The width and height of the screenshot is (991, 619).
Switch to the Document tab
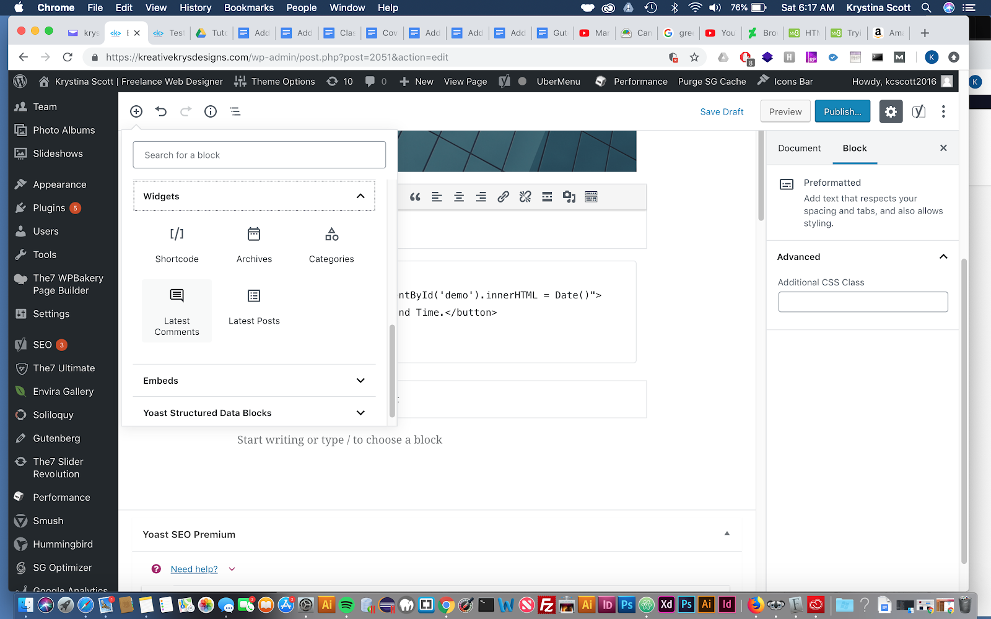tap(799, 149)
